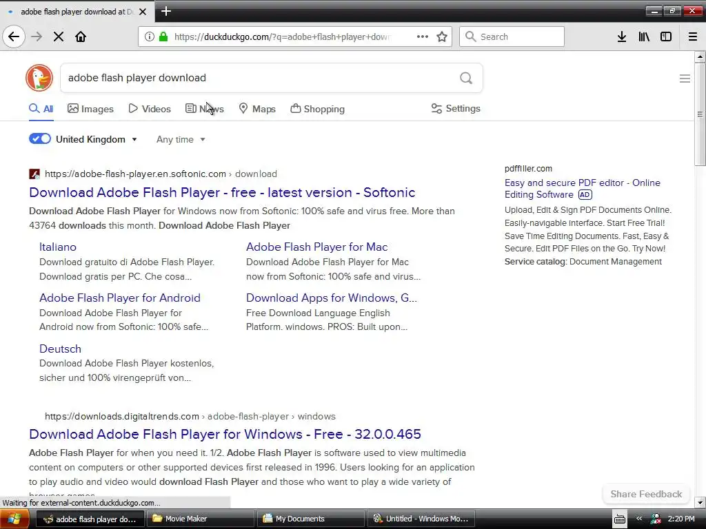Screen dimensions: 706x529
Task: Open the Downloads arrow in toolbar
Action: click(x=622, y=37)
